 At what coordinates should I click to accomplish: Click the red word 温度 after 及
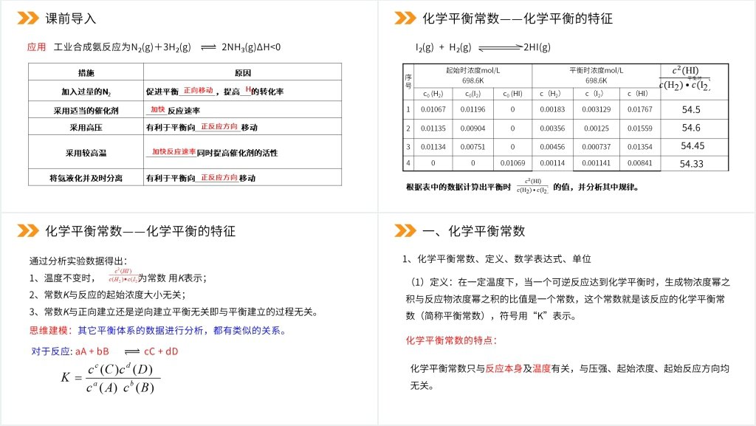541,368
